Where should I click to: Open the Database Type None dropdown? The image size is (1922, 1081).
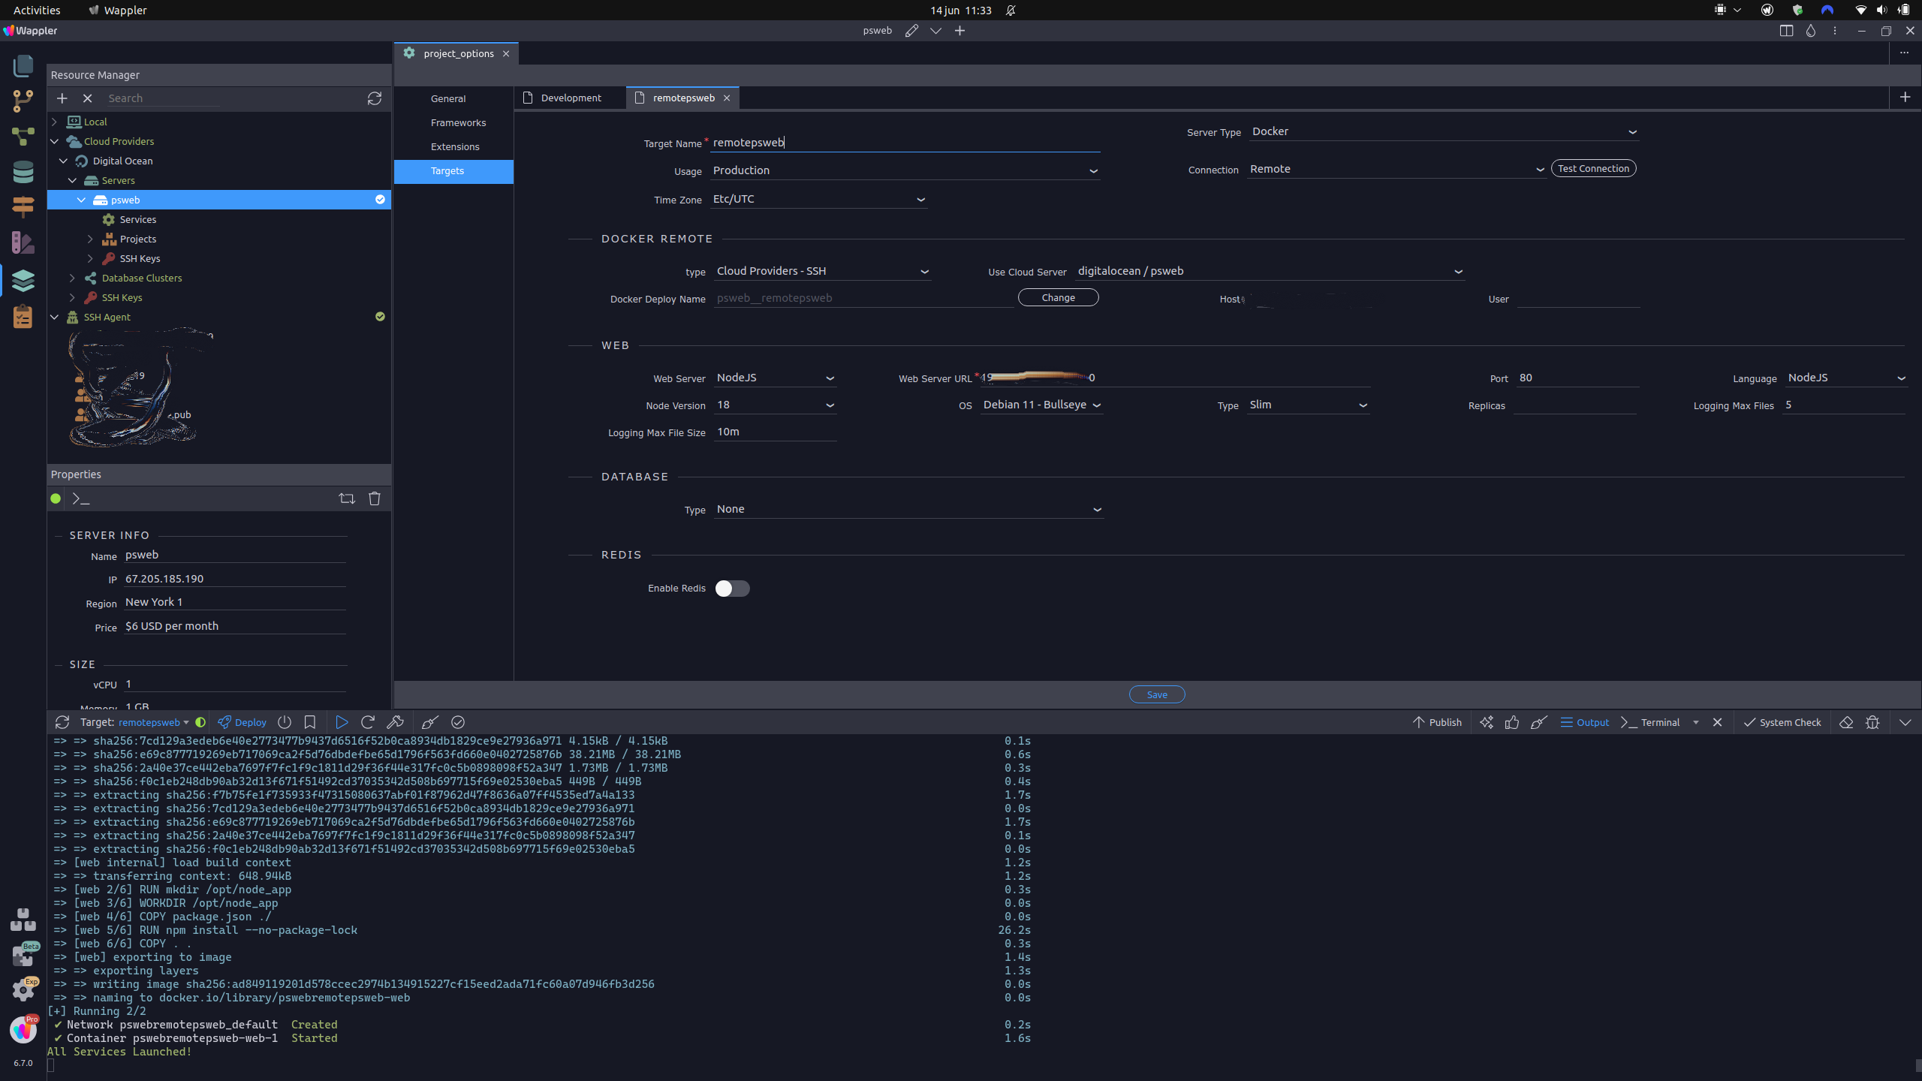tap(908, 509)
